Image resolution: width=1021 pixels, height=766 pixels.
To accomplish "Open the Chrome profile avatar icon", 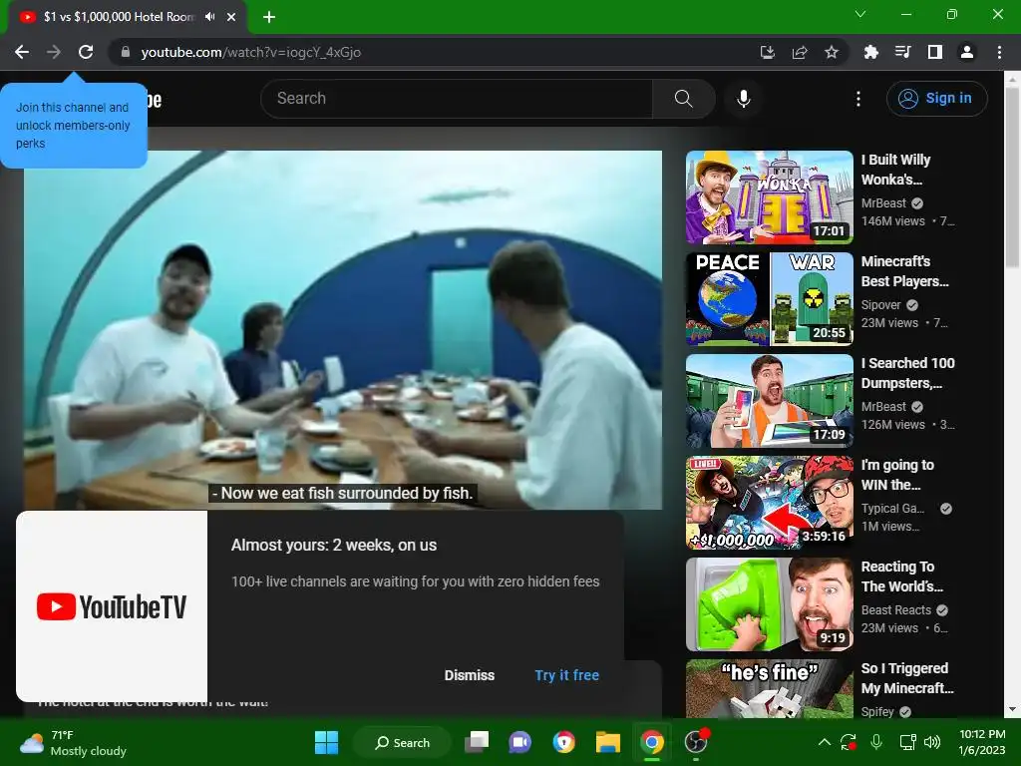I will 967,52.
